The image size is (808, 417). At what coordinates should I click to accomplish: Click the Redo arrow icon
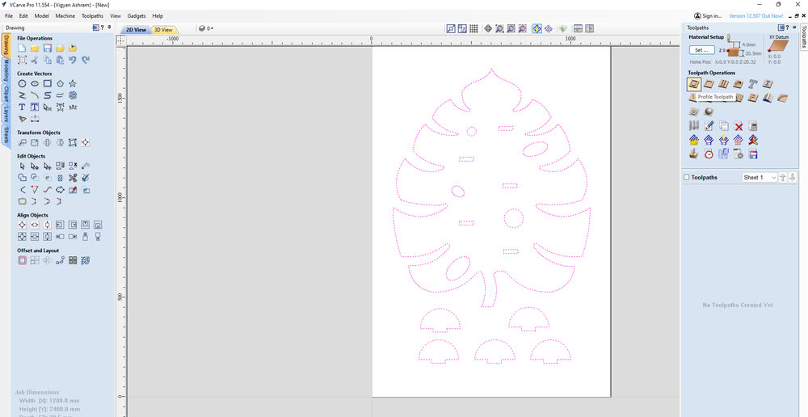(86, 61)
